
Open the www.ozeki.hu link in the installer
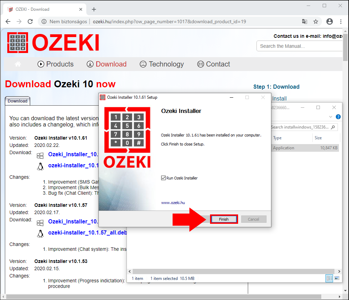tap(173, 203)
